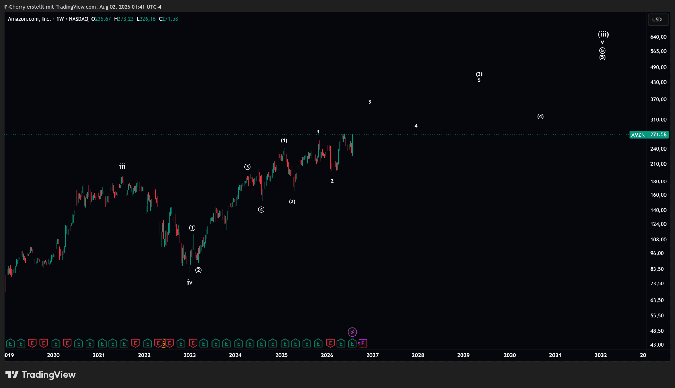Select the plain 1 wave label near 2026

(318, 132)
